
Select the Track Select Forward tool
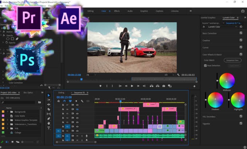tap(49, 100)
